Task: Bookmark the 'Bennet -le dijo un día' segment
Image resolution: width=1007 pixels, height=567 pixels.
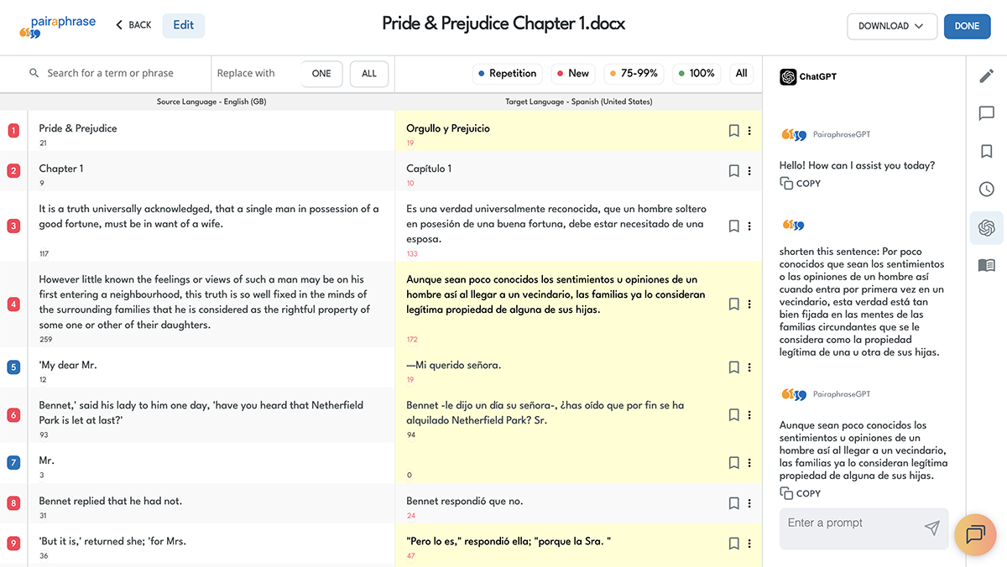Action: 733,414
